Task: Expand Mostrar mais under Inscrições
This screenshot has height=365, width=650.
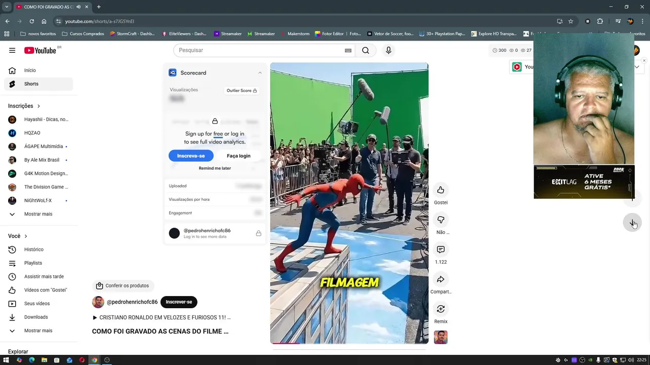Action: point(39,214)
